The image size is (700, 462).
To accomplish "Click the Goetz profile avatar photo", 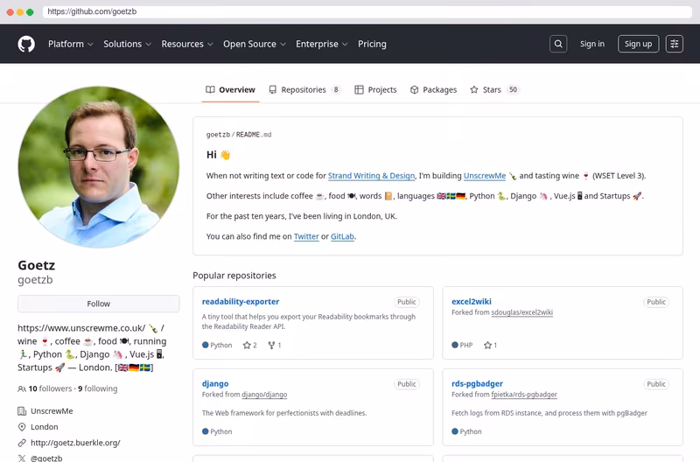I will (x=99, y=167).
